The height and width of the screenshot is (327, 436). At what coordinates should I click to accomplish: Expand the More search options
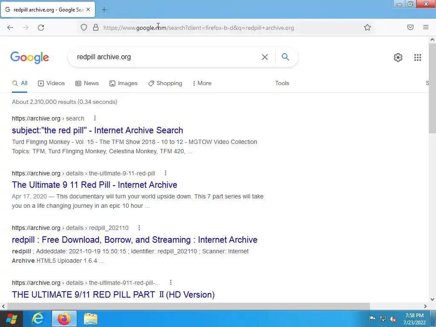(x=202, y=83)
